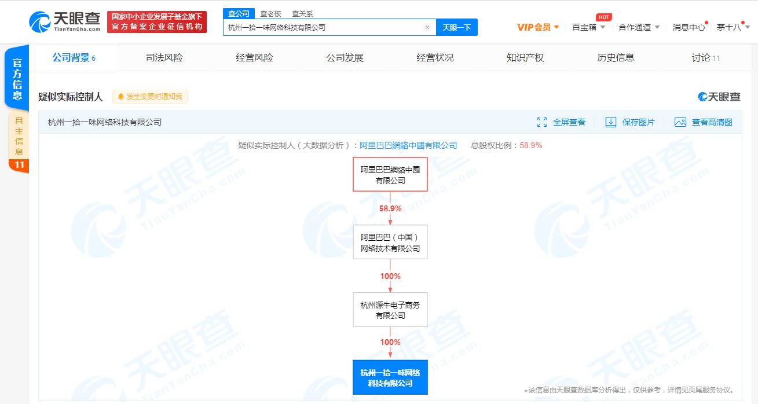Screen dimensions: 758x404
Task: Click the save image download icon
Action: pyautogui.click(x=610, y=122)
